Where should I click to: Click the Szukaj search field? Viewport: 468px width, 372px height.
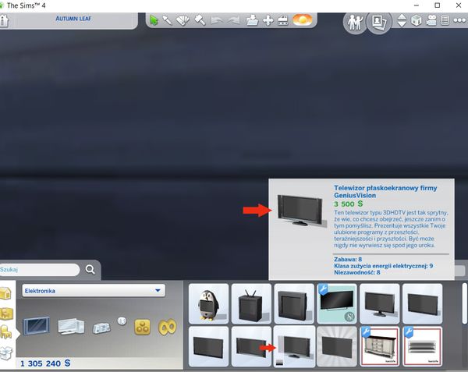pos(40,270)
